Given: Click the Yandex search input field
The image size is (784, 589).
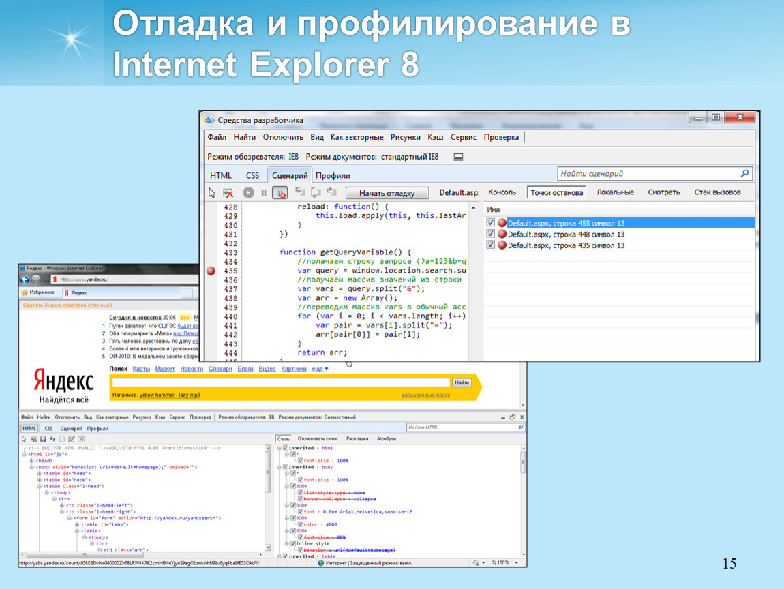Looking at the screenshot, I should point(281,382).
